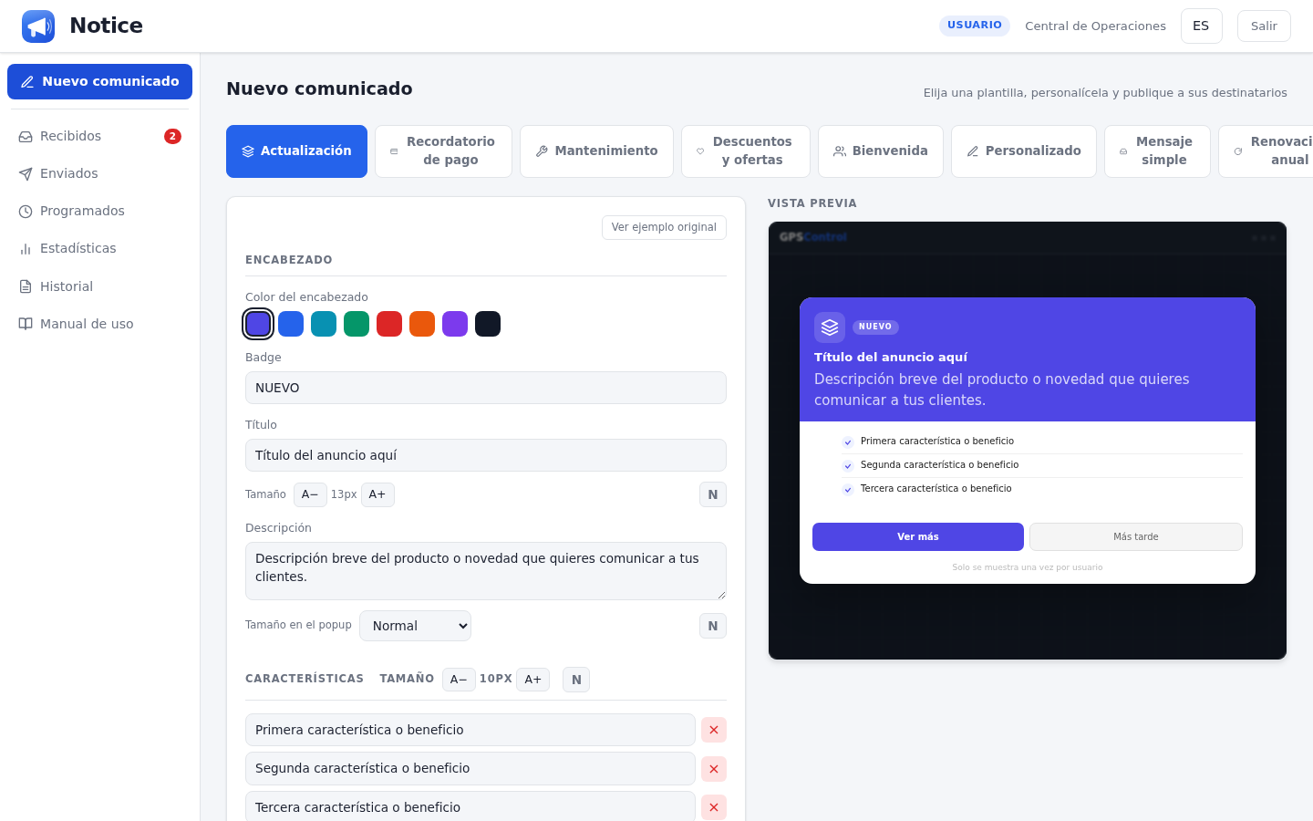
Task: Click 'Tercera característica o beneficio' input field
Action: click(470, 806)
